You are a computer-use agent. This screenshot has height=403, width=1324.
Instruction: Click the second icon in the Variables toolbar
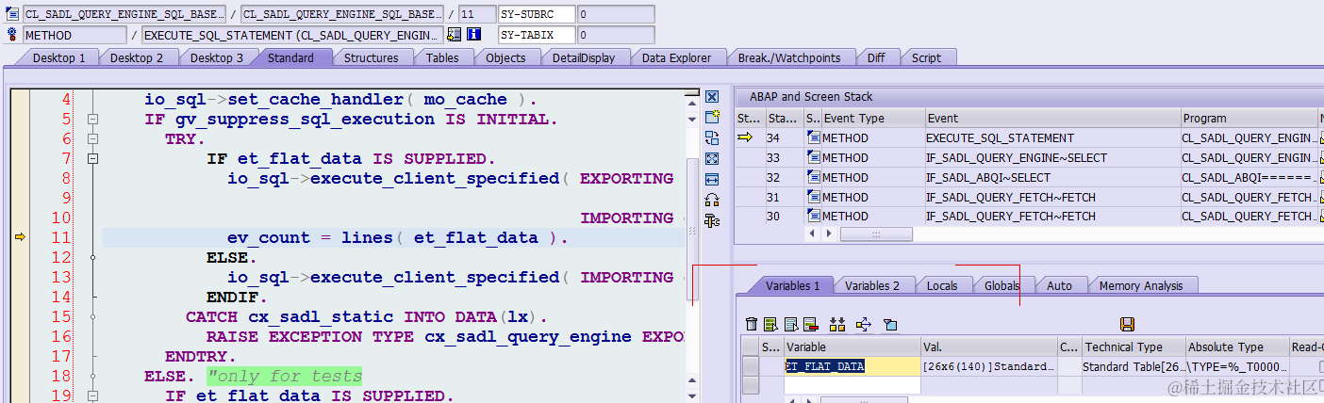[x=770, y=324]
